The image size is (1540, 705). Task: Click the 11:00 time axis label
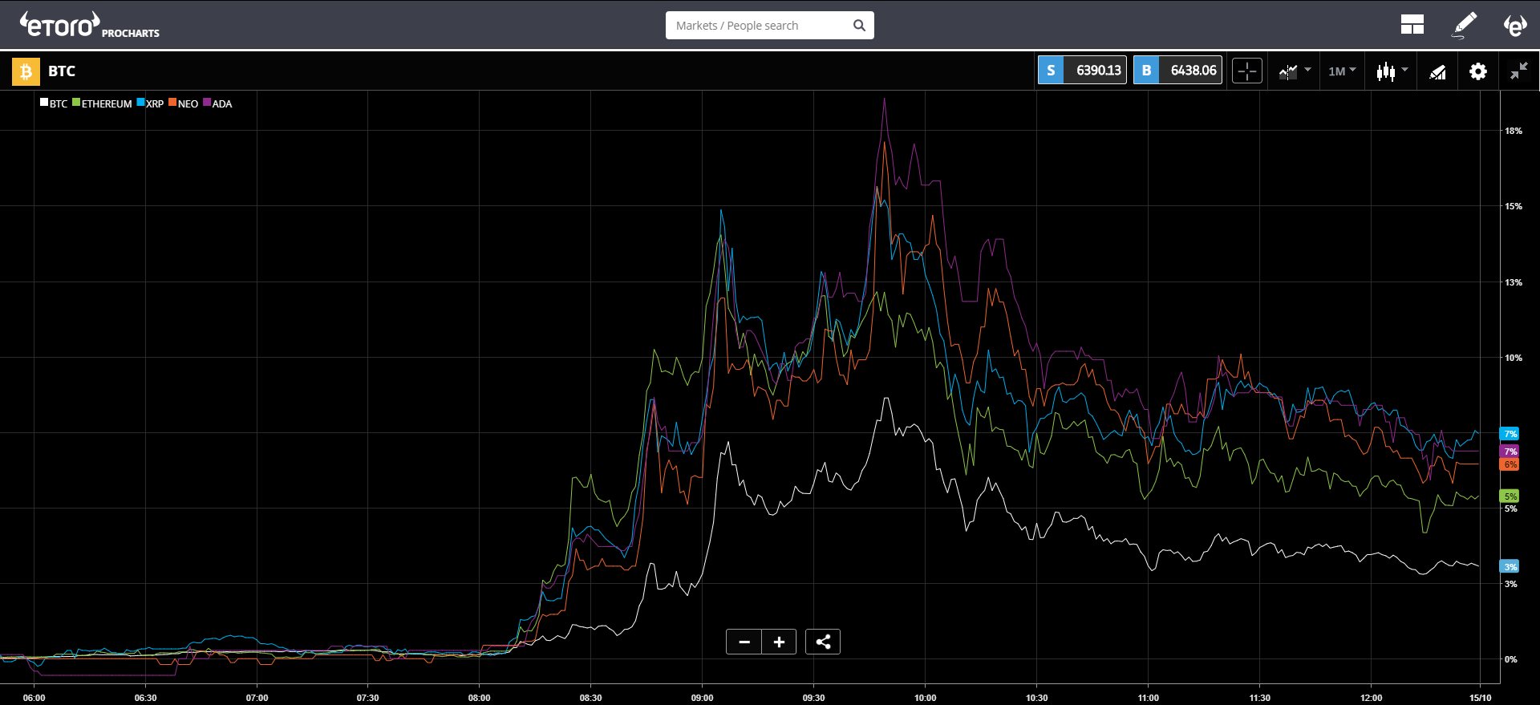click(1148, 698)
